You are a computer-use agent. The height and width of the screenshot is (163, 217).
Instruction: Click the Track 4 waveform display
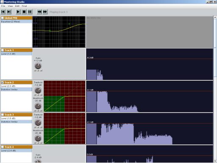coord(150,154)
